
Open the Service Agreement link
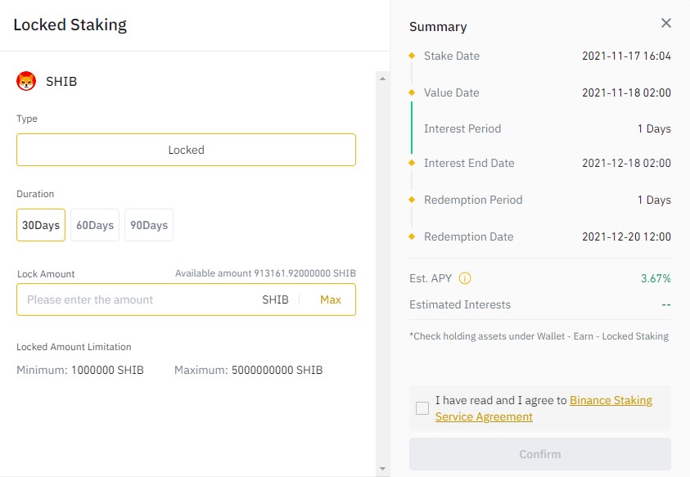484,416
